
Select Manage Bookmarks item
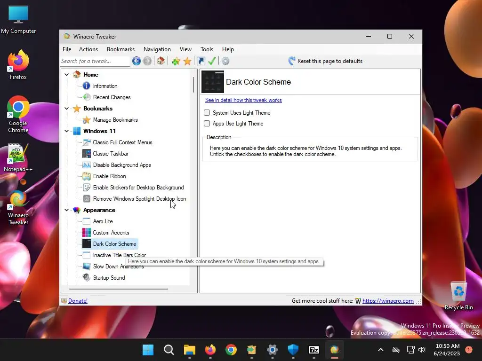pyautogui.click(x=115, y=120)
